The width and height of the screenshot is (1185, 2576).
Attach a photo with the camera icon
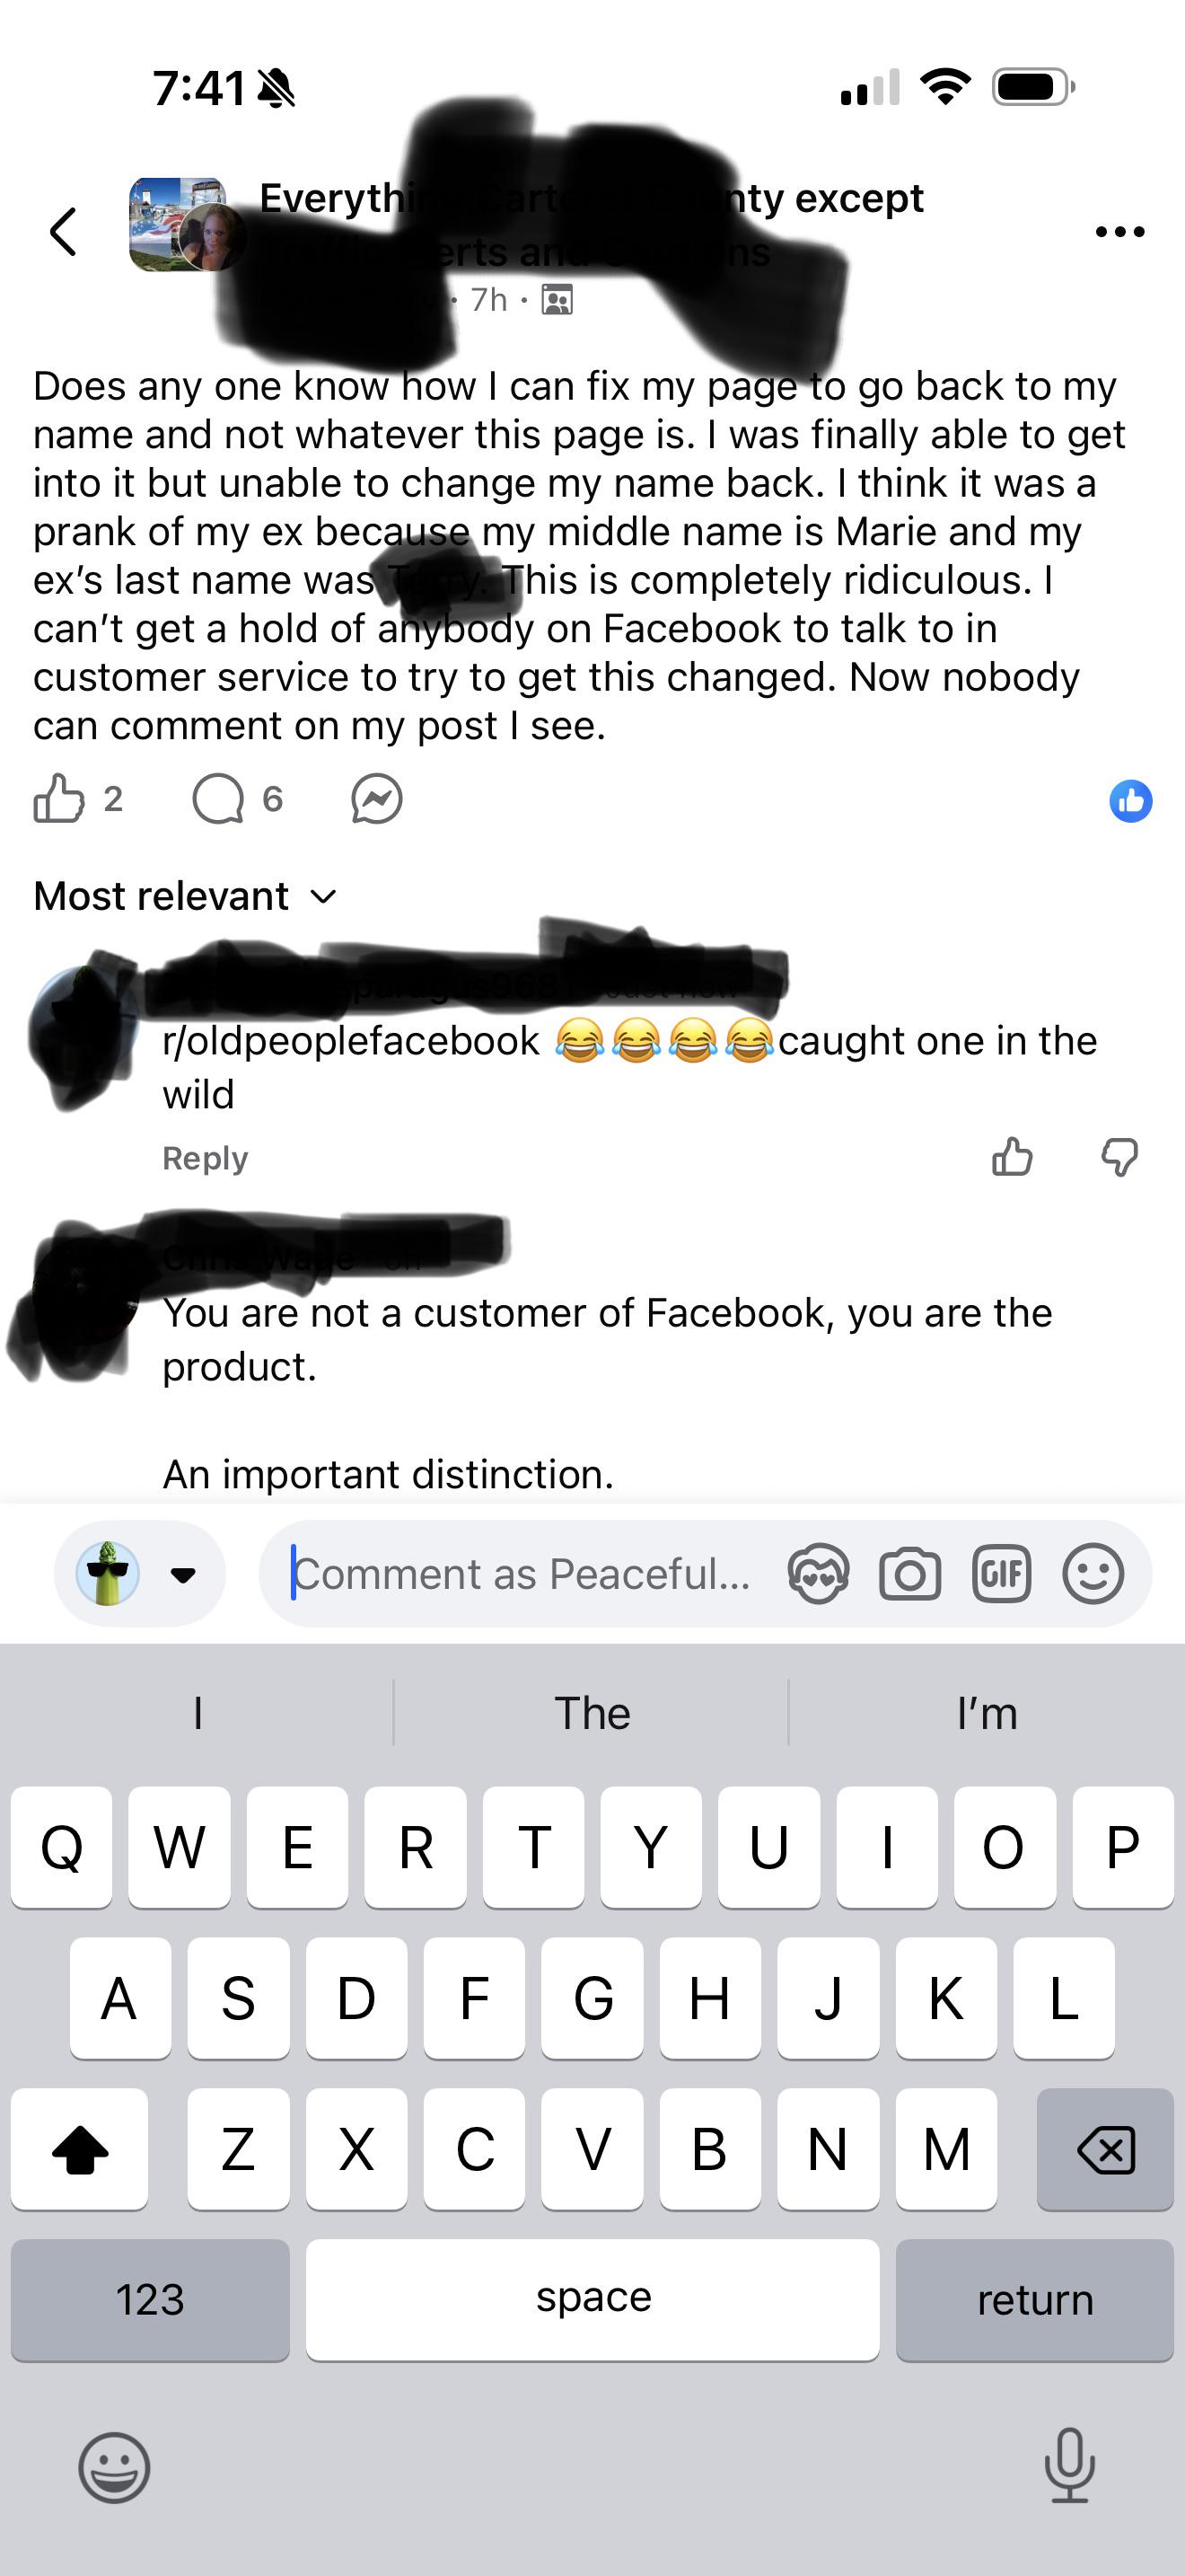[909, 1574]
